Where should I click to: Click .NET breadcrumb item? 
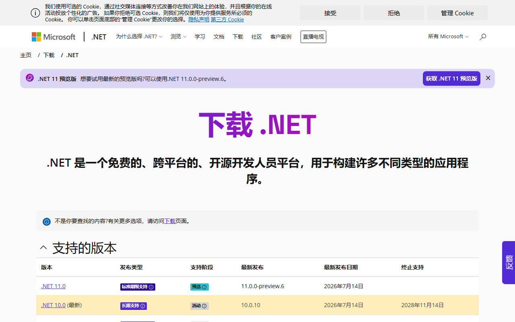point(72,55)
